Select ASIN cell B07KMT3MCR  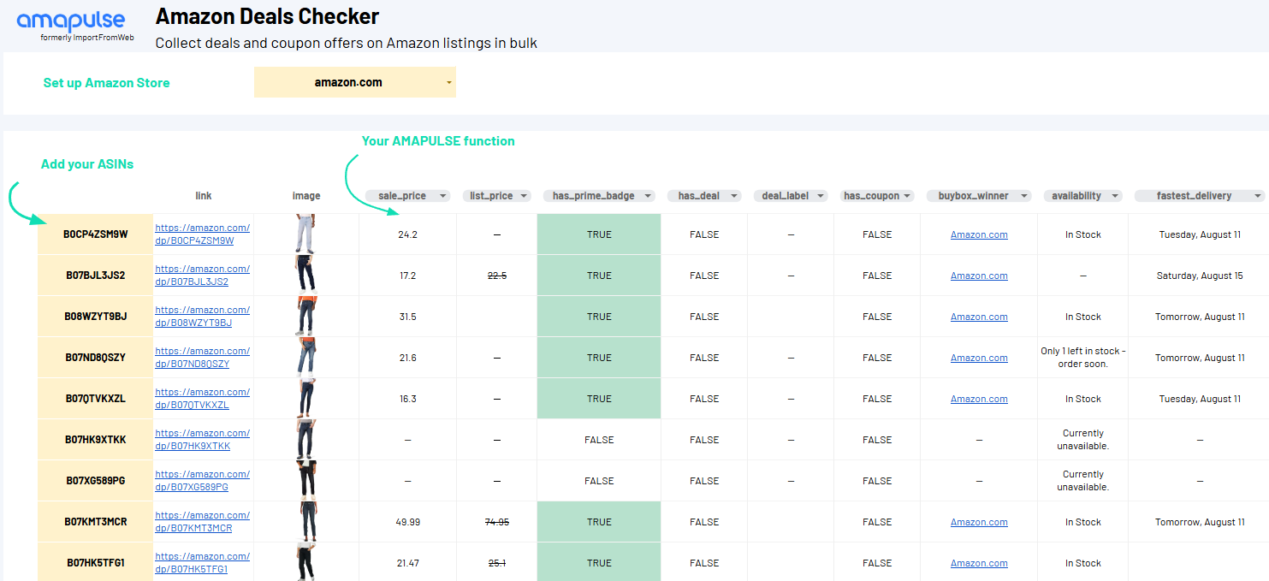point(96,522)
